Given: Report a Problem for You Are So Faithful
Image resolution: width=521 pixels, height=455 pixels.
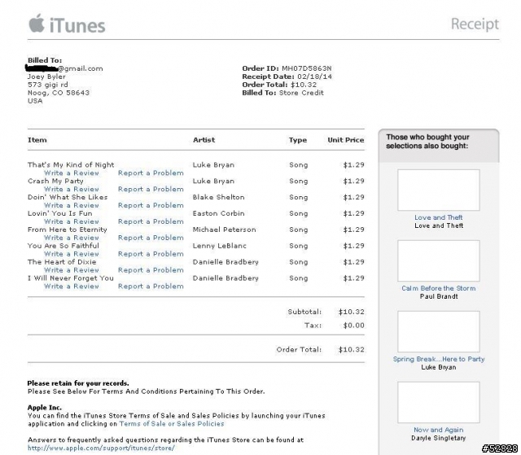Looking at the screenshot, I should (151, 254).
